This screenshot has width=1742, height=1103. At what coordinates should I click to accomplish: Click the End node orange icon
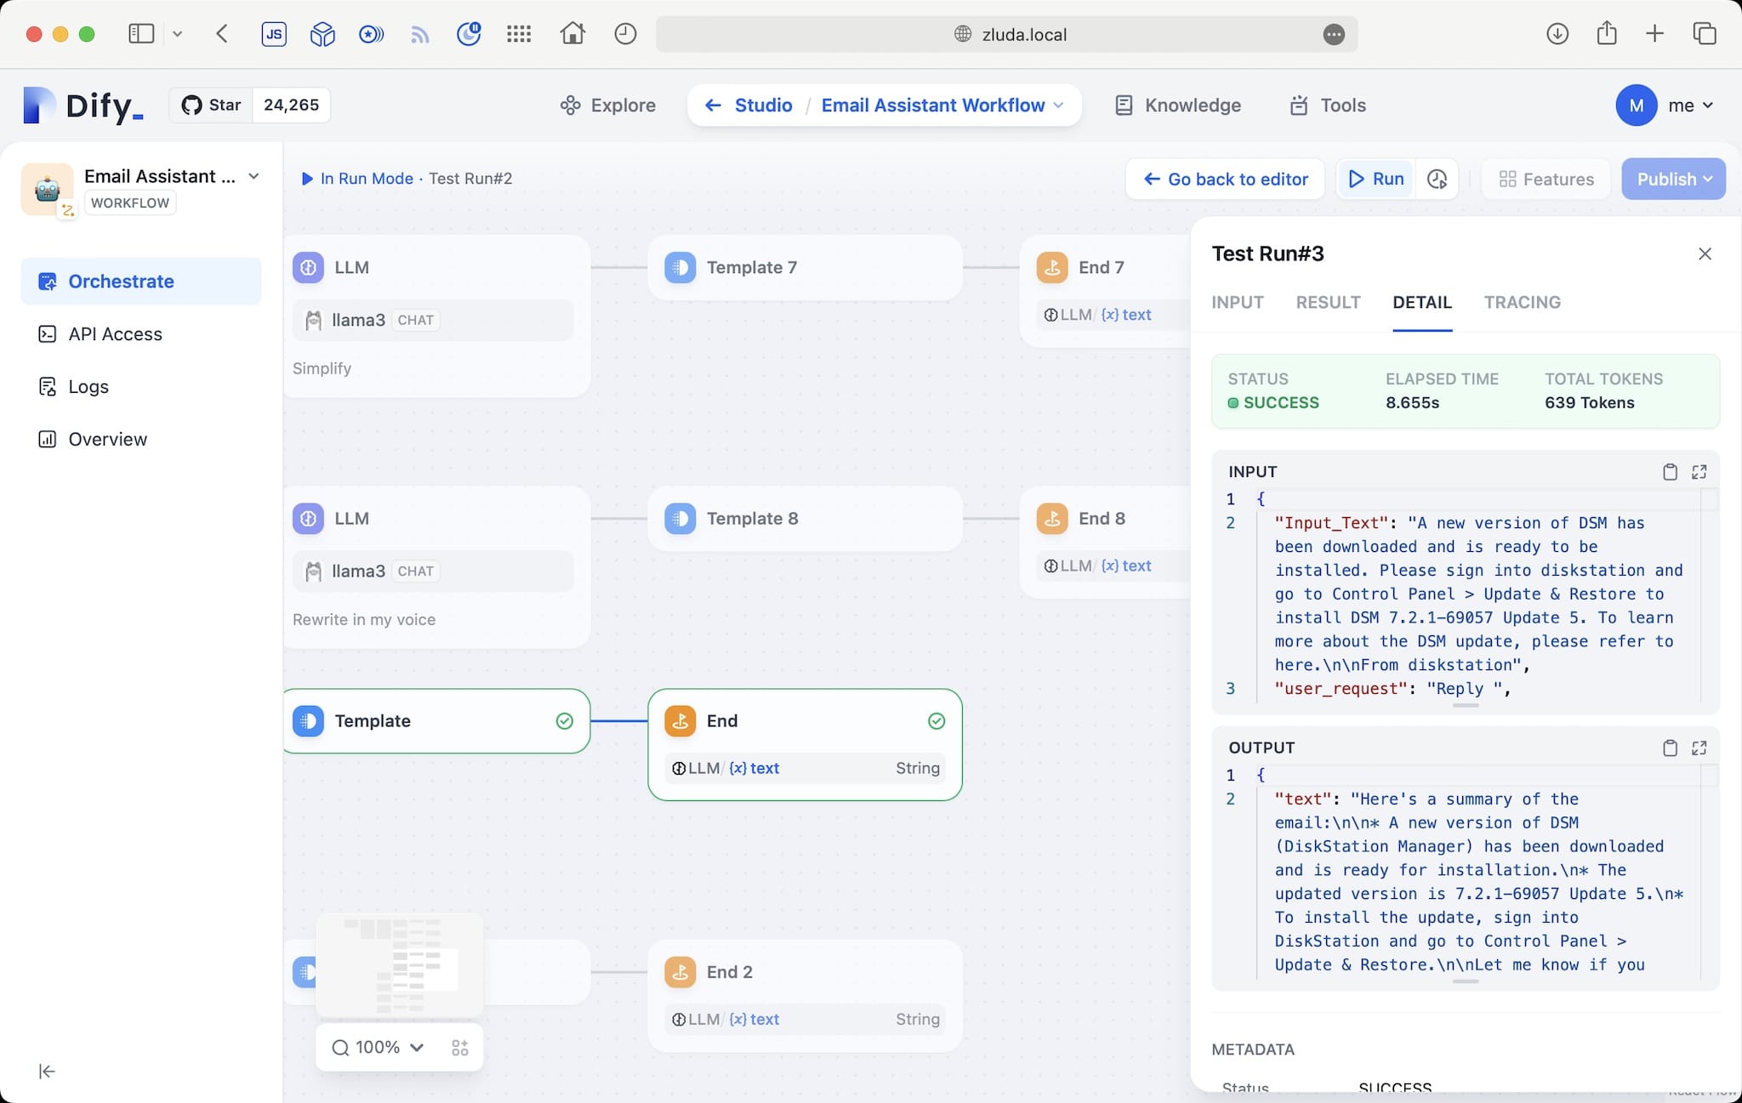tap(680, 721)
